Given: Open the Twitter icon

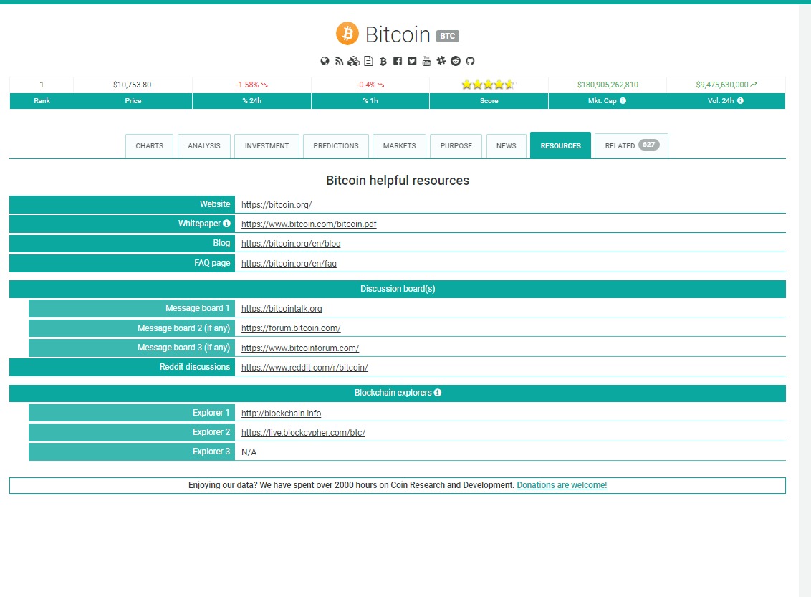Looking at the screenshot, I should [412, 61].
